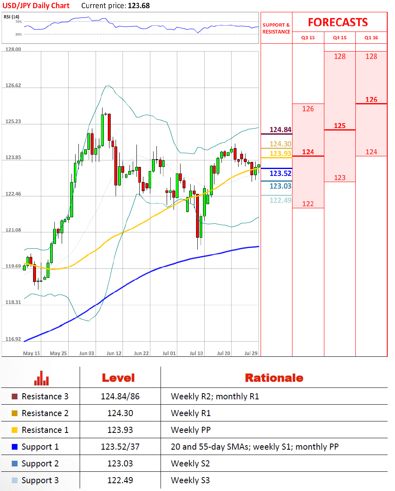The height and width of the screenshot is (491, 395).
Task: Click the '124' value in Q1 16 column
Action: (371, 152)
